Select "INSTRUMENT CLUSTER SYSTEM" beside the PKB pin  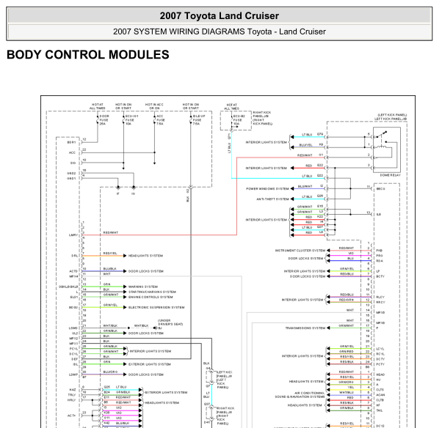(x=300, y=251)
